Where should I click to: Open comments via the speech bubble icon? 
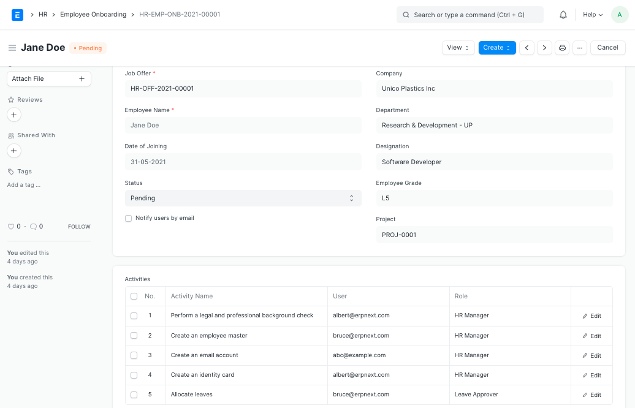click(x=32, y=226)
